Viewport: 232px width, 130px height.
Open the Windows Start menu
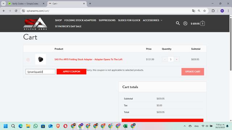[6, 126]
